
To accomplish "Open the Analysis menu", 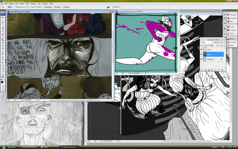I will (33, 4).
